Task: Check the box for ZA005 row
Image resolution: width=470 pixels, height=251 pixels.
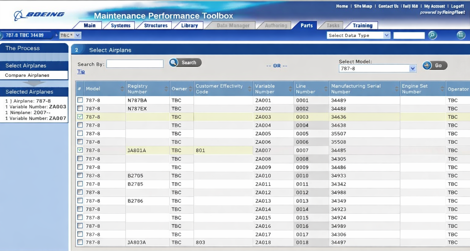Action: click(x=80, y=133)
